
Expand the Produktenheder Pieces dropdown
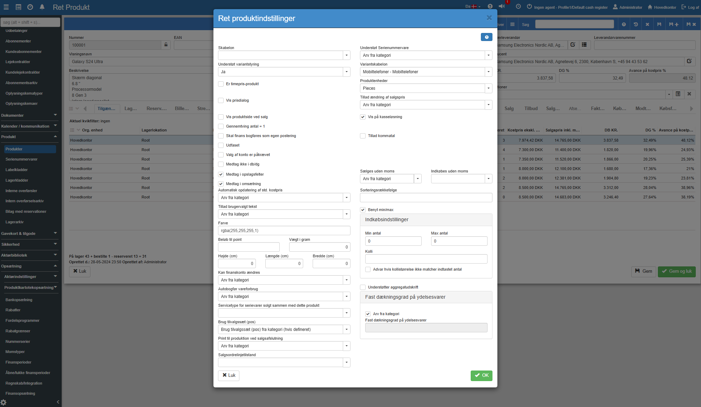pyautogui.click(x=488, y=88)
